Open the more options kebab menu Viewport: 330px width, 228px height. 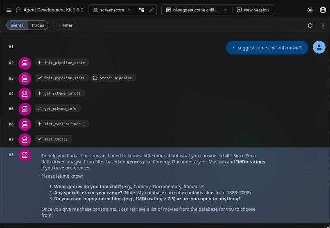pos(323,25)
